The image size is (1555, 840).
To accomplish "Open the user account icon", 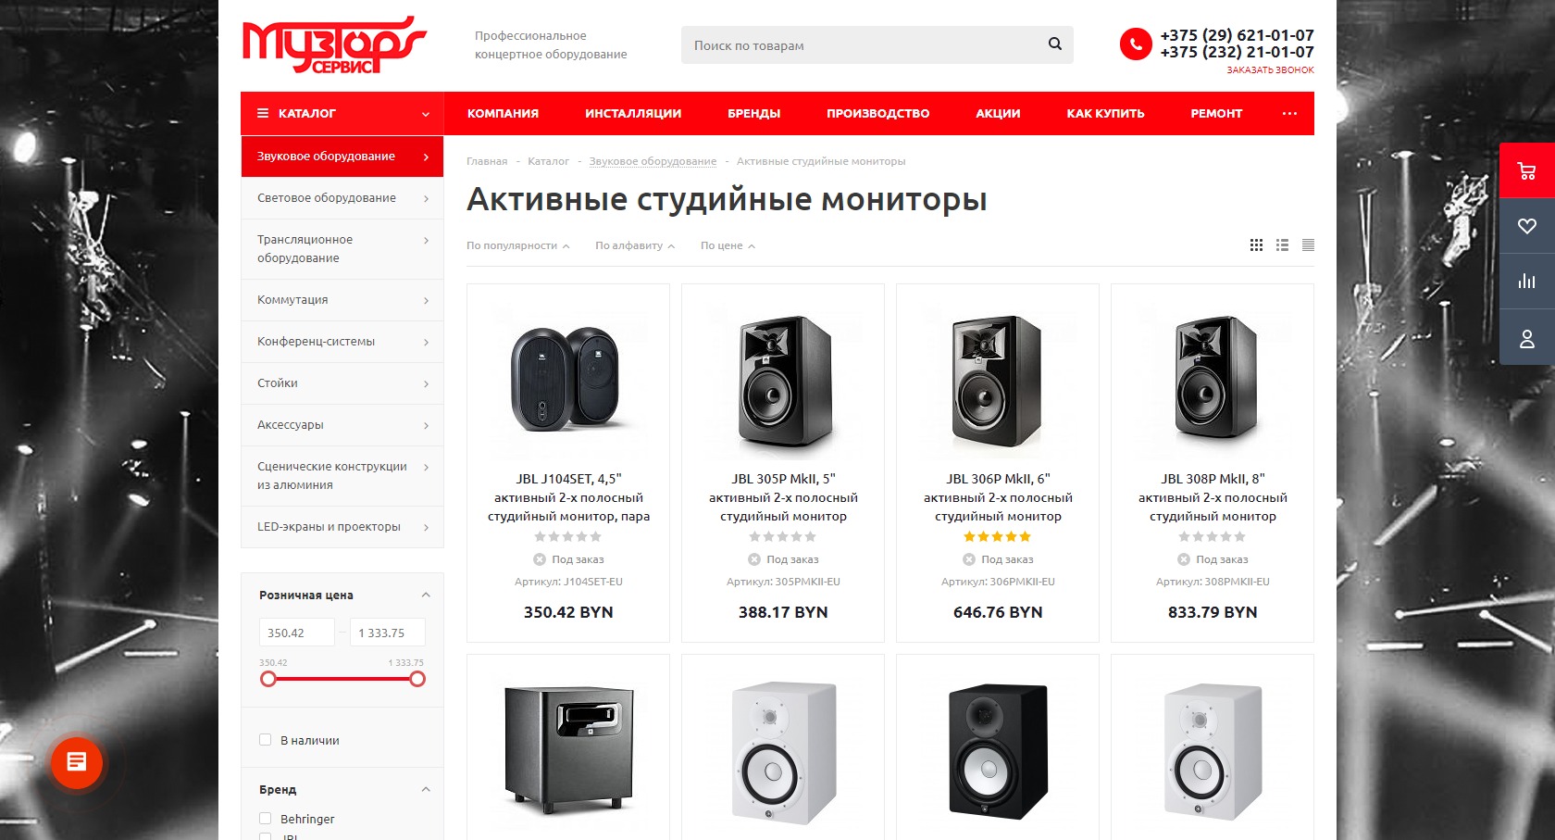I will pyautogui.click(x=1527, y=339).
